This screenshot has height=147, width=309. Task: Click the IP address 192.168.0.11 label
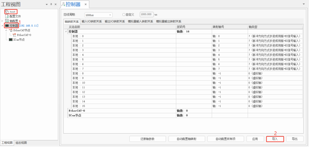click(x=29, y=26)
